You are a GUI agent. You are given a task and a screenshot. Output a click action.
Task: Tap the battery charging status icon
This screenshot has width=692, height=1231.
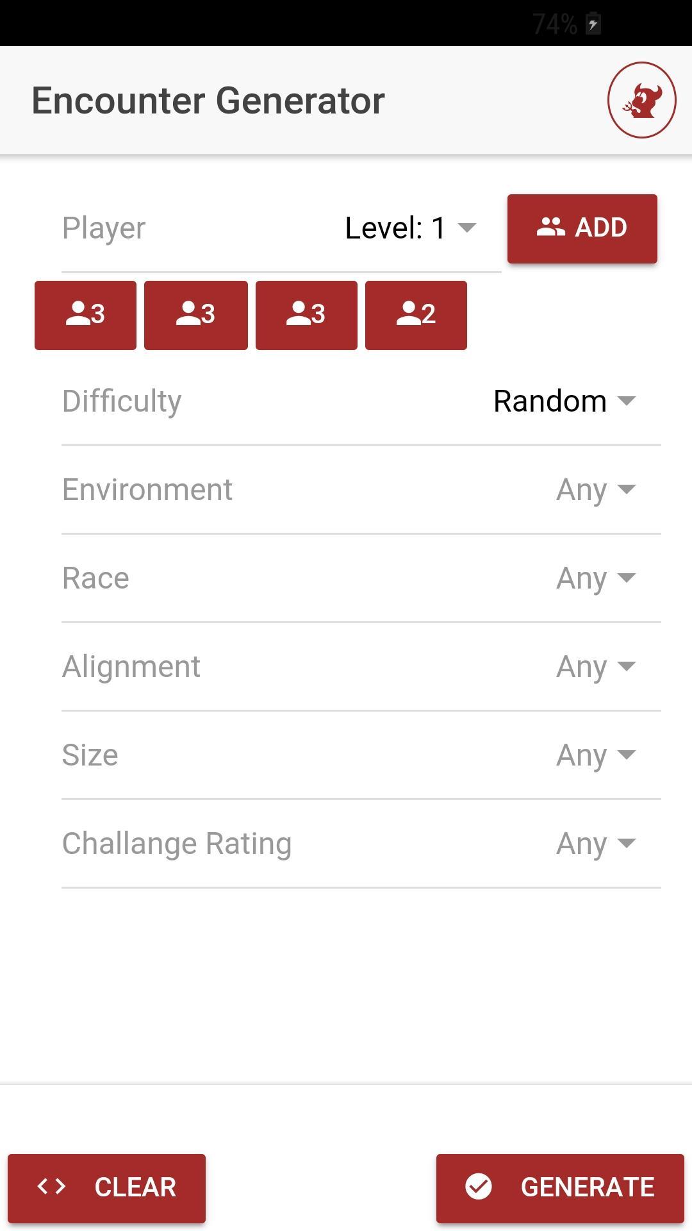click(593, 24)
